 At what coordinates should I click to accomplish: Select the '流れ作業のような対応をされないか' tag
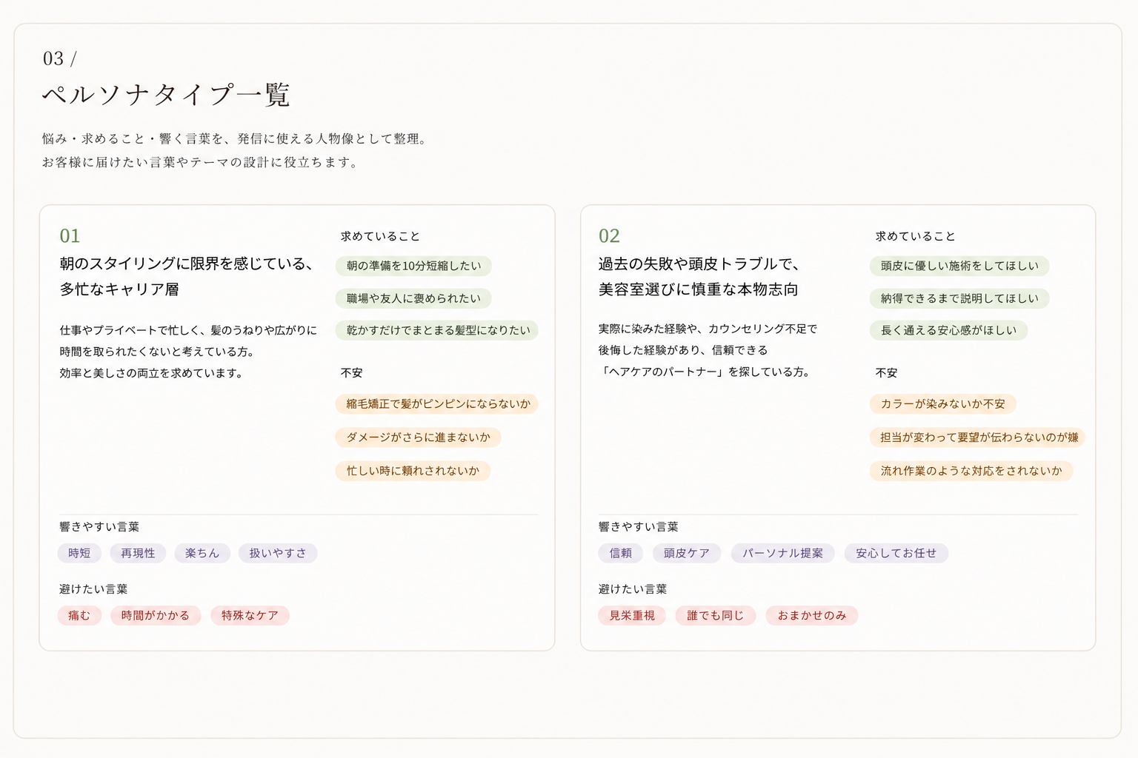point(971,471)
